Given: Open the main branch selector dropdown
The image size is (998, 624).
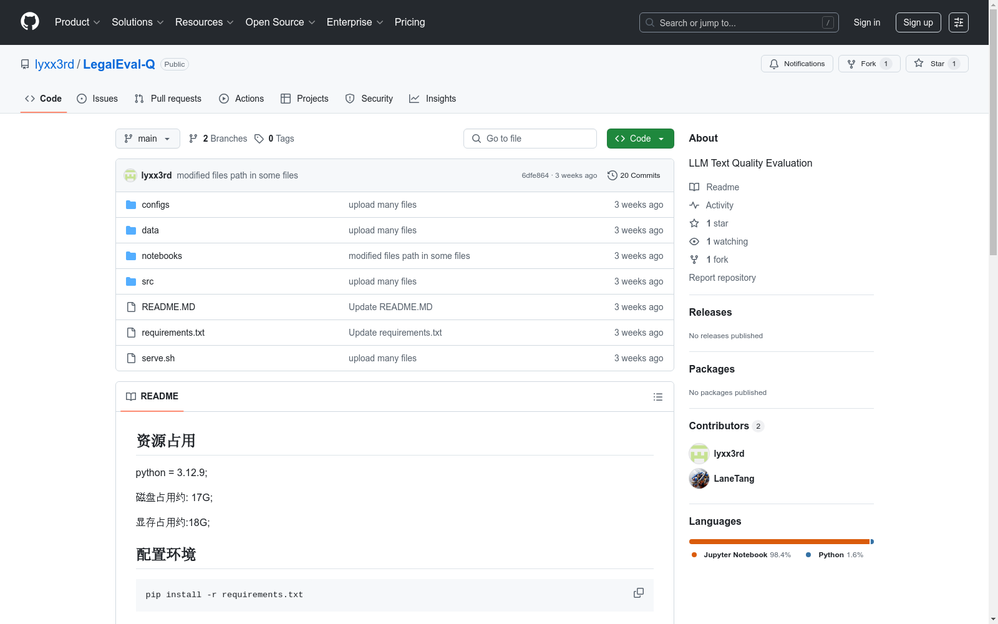Looking at the screenshot, I should pos(148,139).
